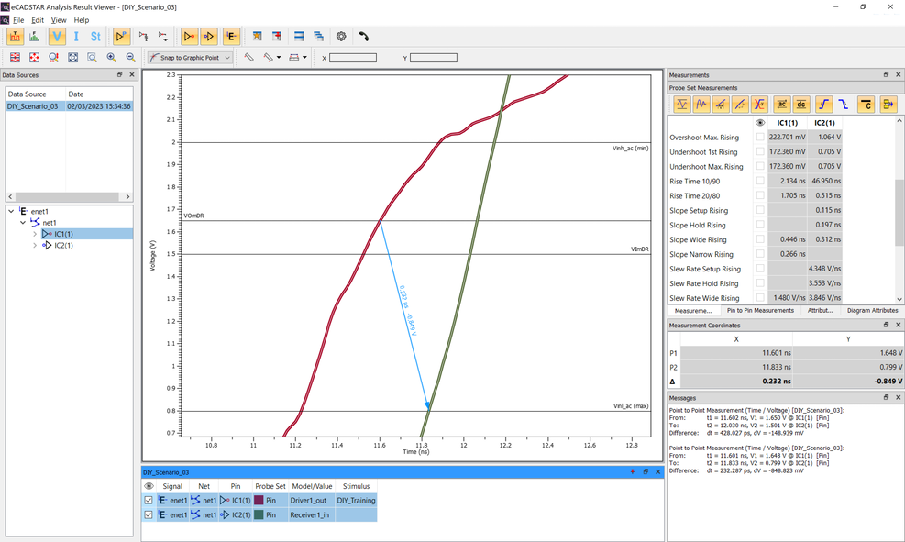Click the X coordinate input field

coord(353,58)
